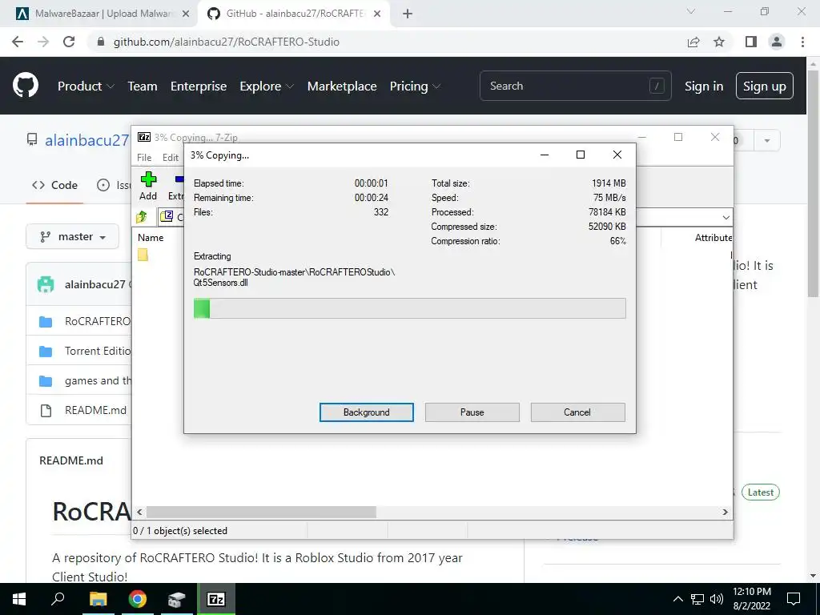This screenshot has height=615, width=820.
Task: Click the browser page vertical scrollbar
Action: point(813,183)
